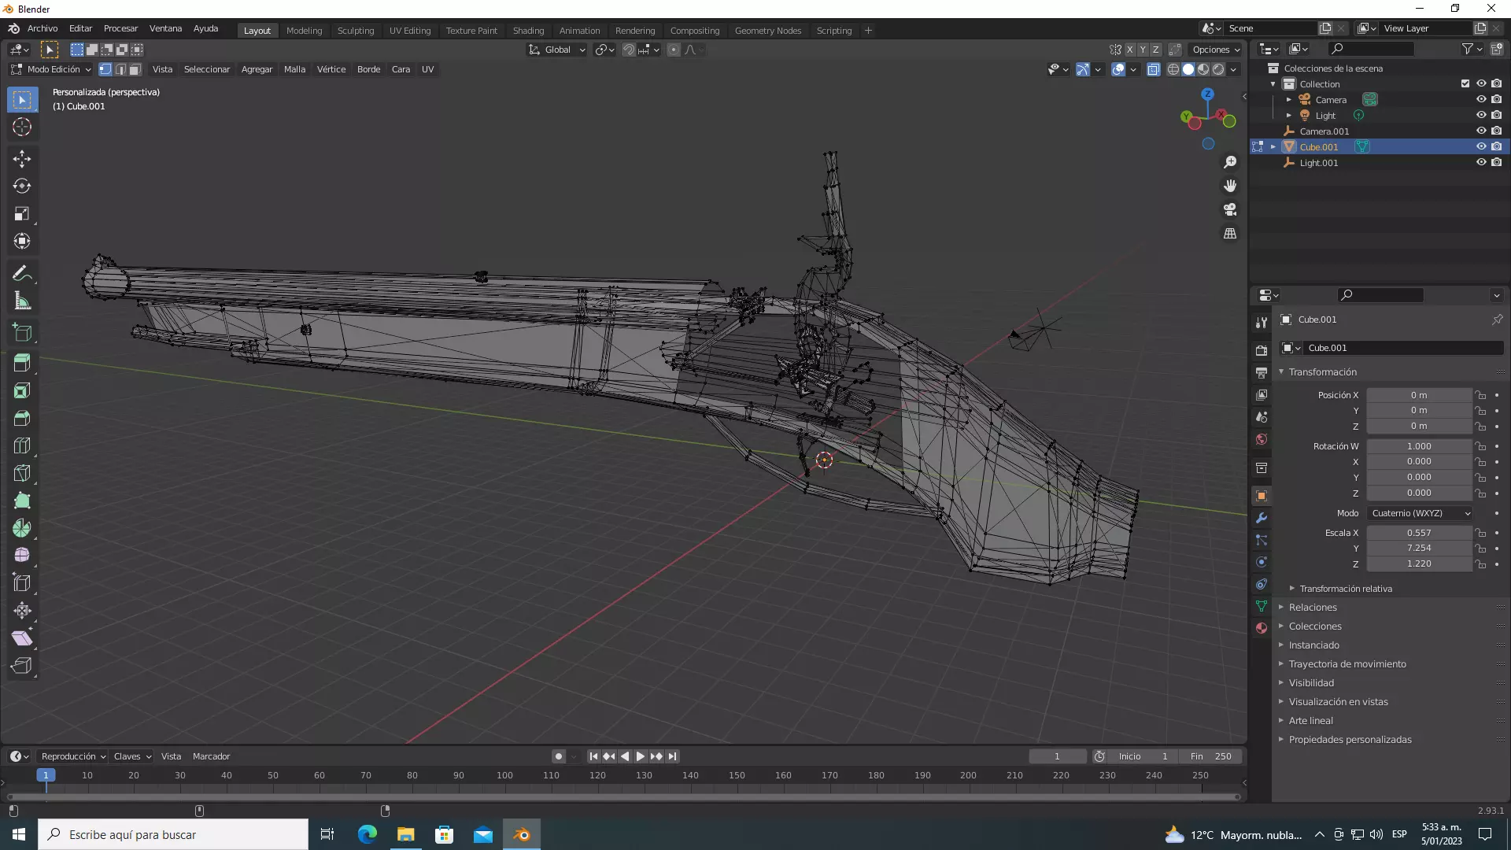Open the Material properties tab
This screenshot has height=850, width=1511.
(1262, 628)
